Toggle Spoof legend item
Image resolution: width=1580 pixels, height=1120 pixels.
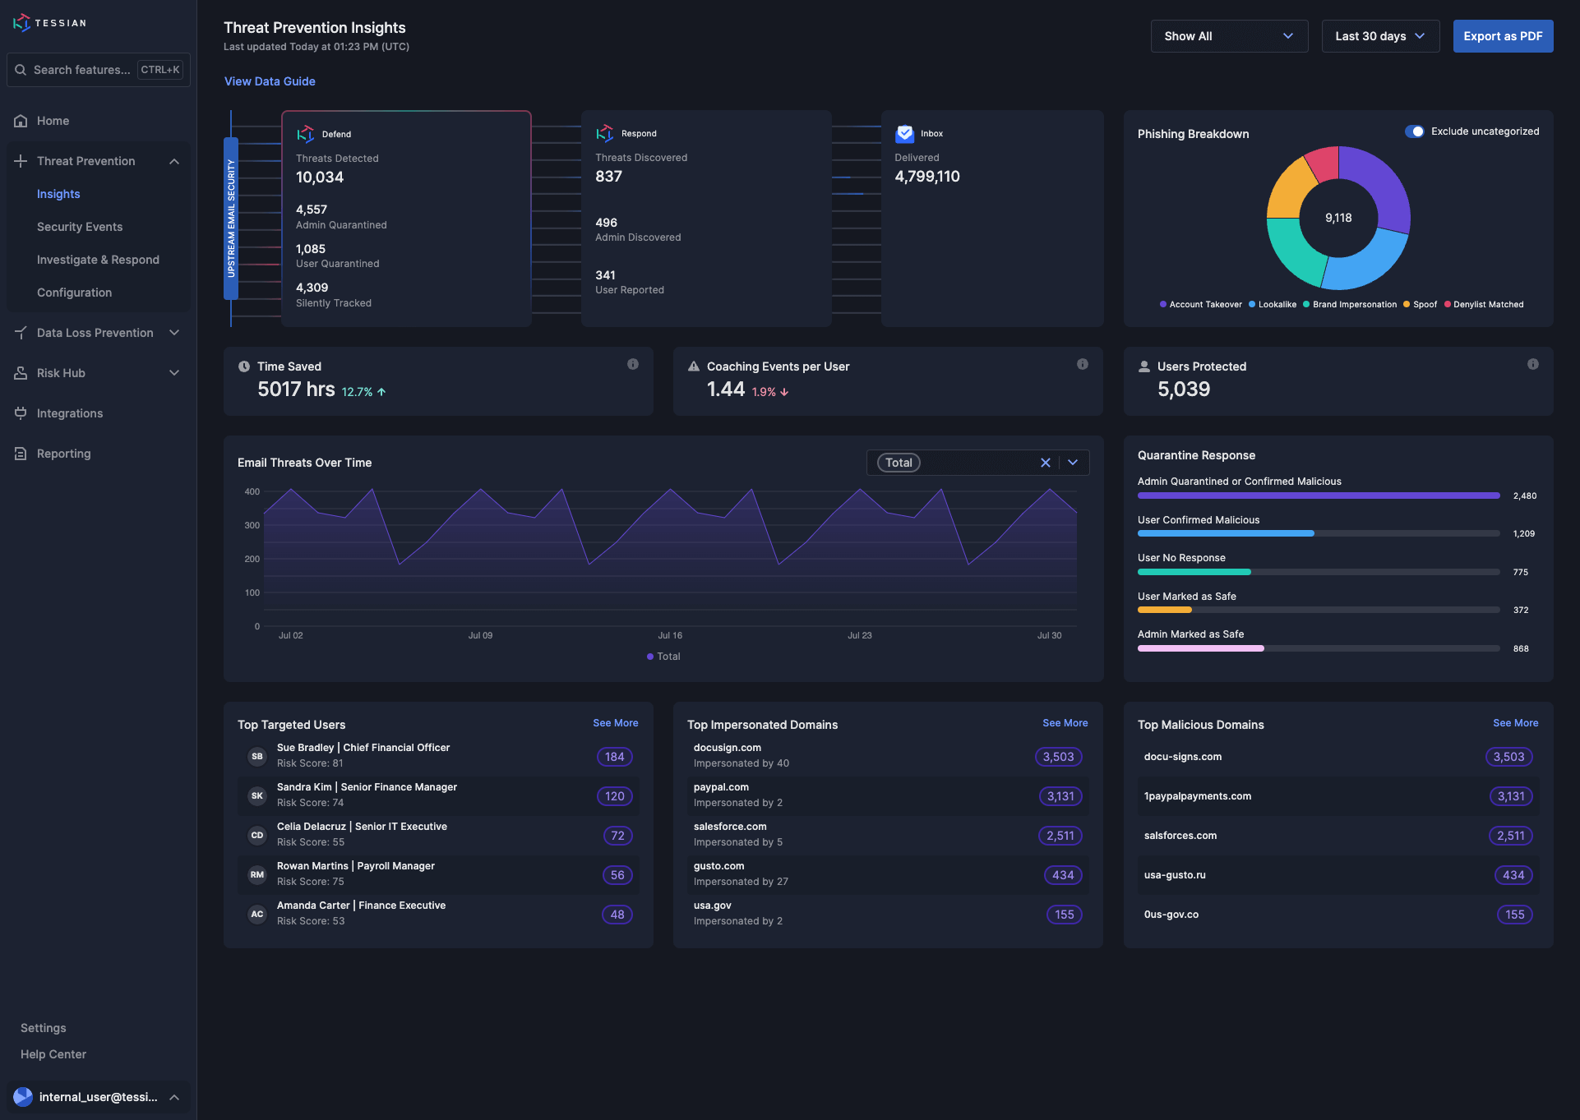(x=1421, y=304)
